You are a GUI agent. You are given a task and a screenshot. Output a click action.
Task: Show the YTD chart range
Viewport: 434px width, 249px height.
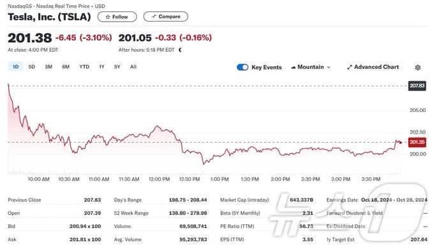[84, 66]
